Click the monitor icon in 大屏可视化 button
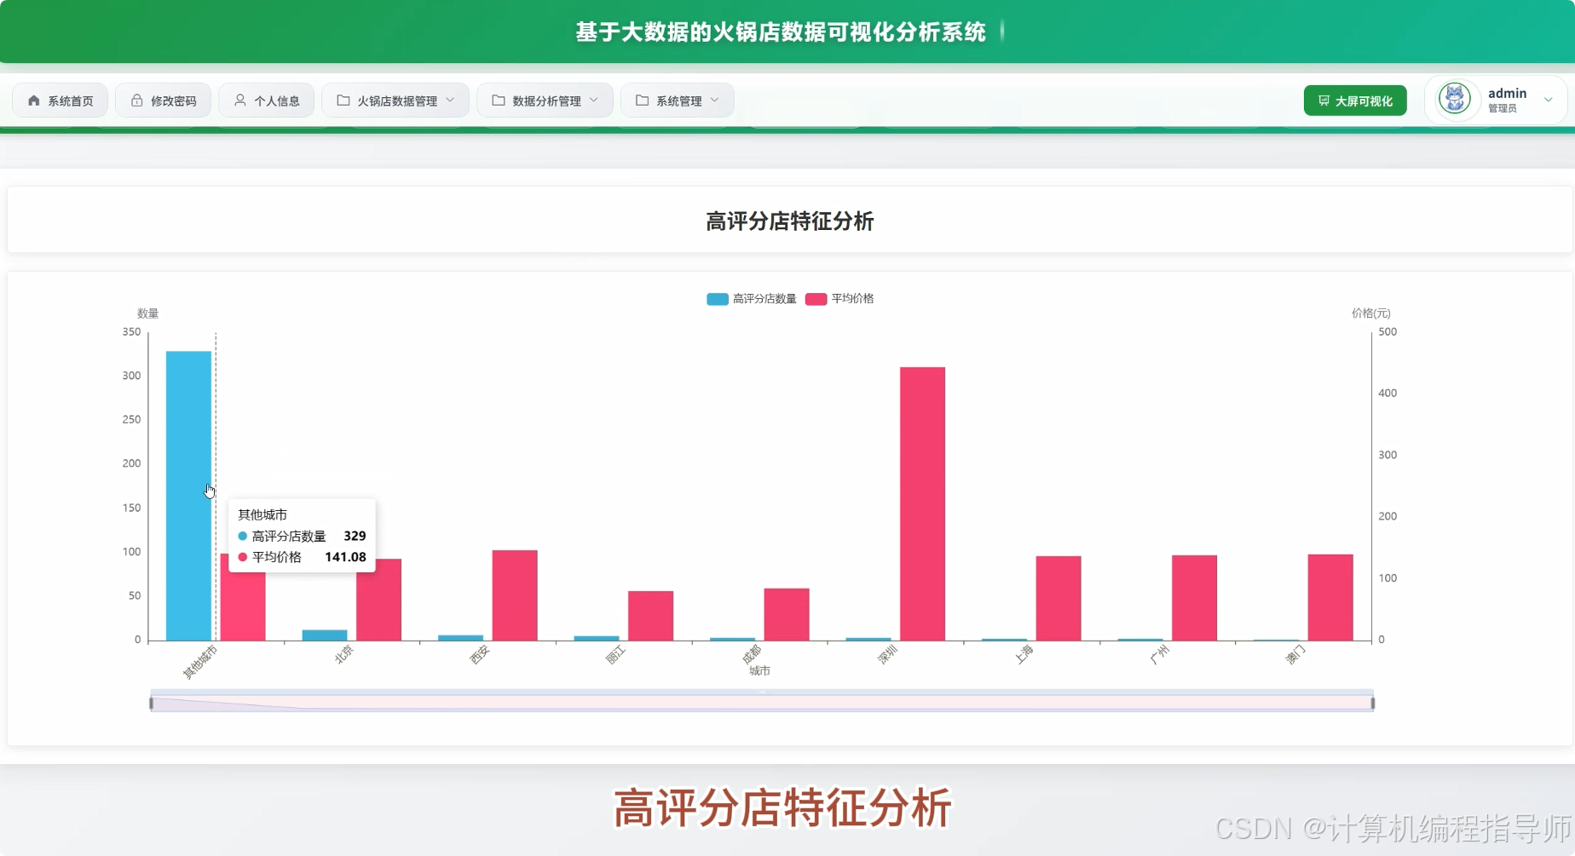Screen dimensions: 1575x856 [1324, 101]
